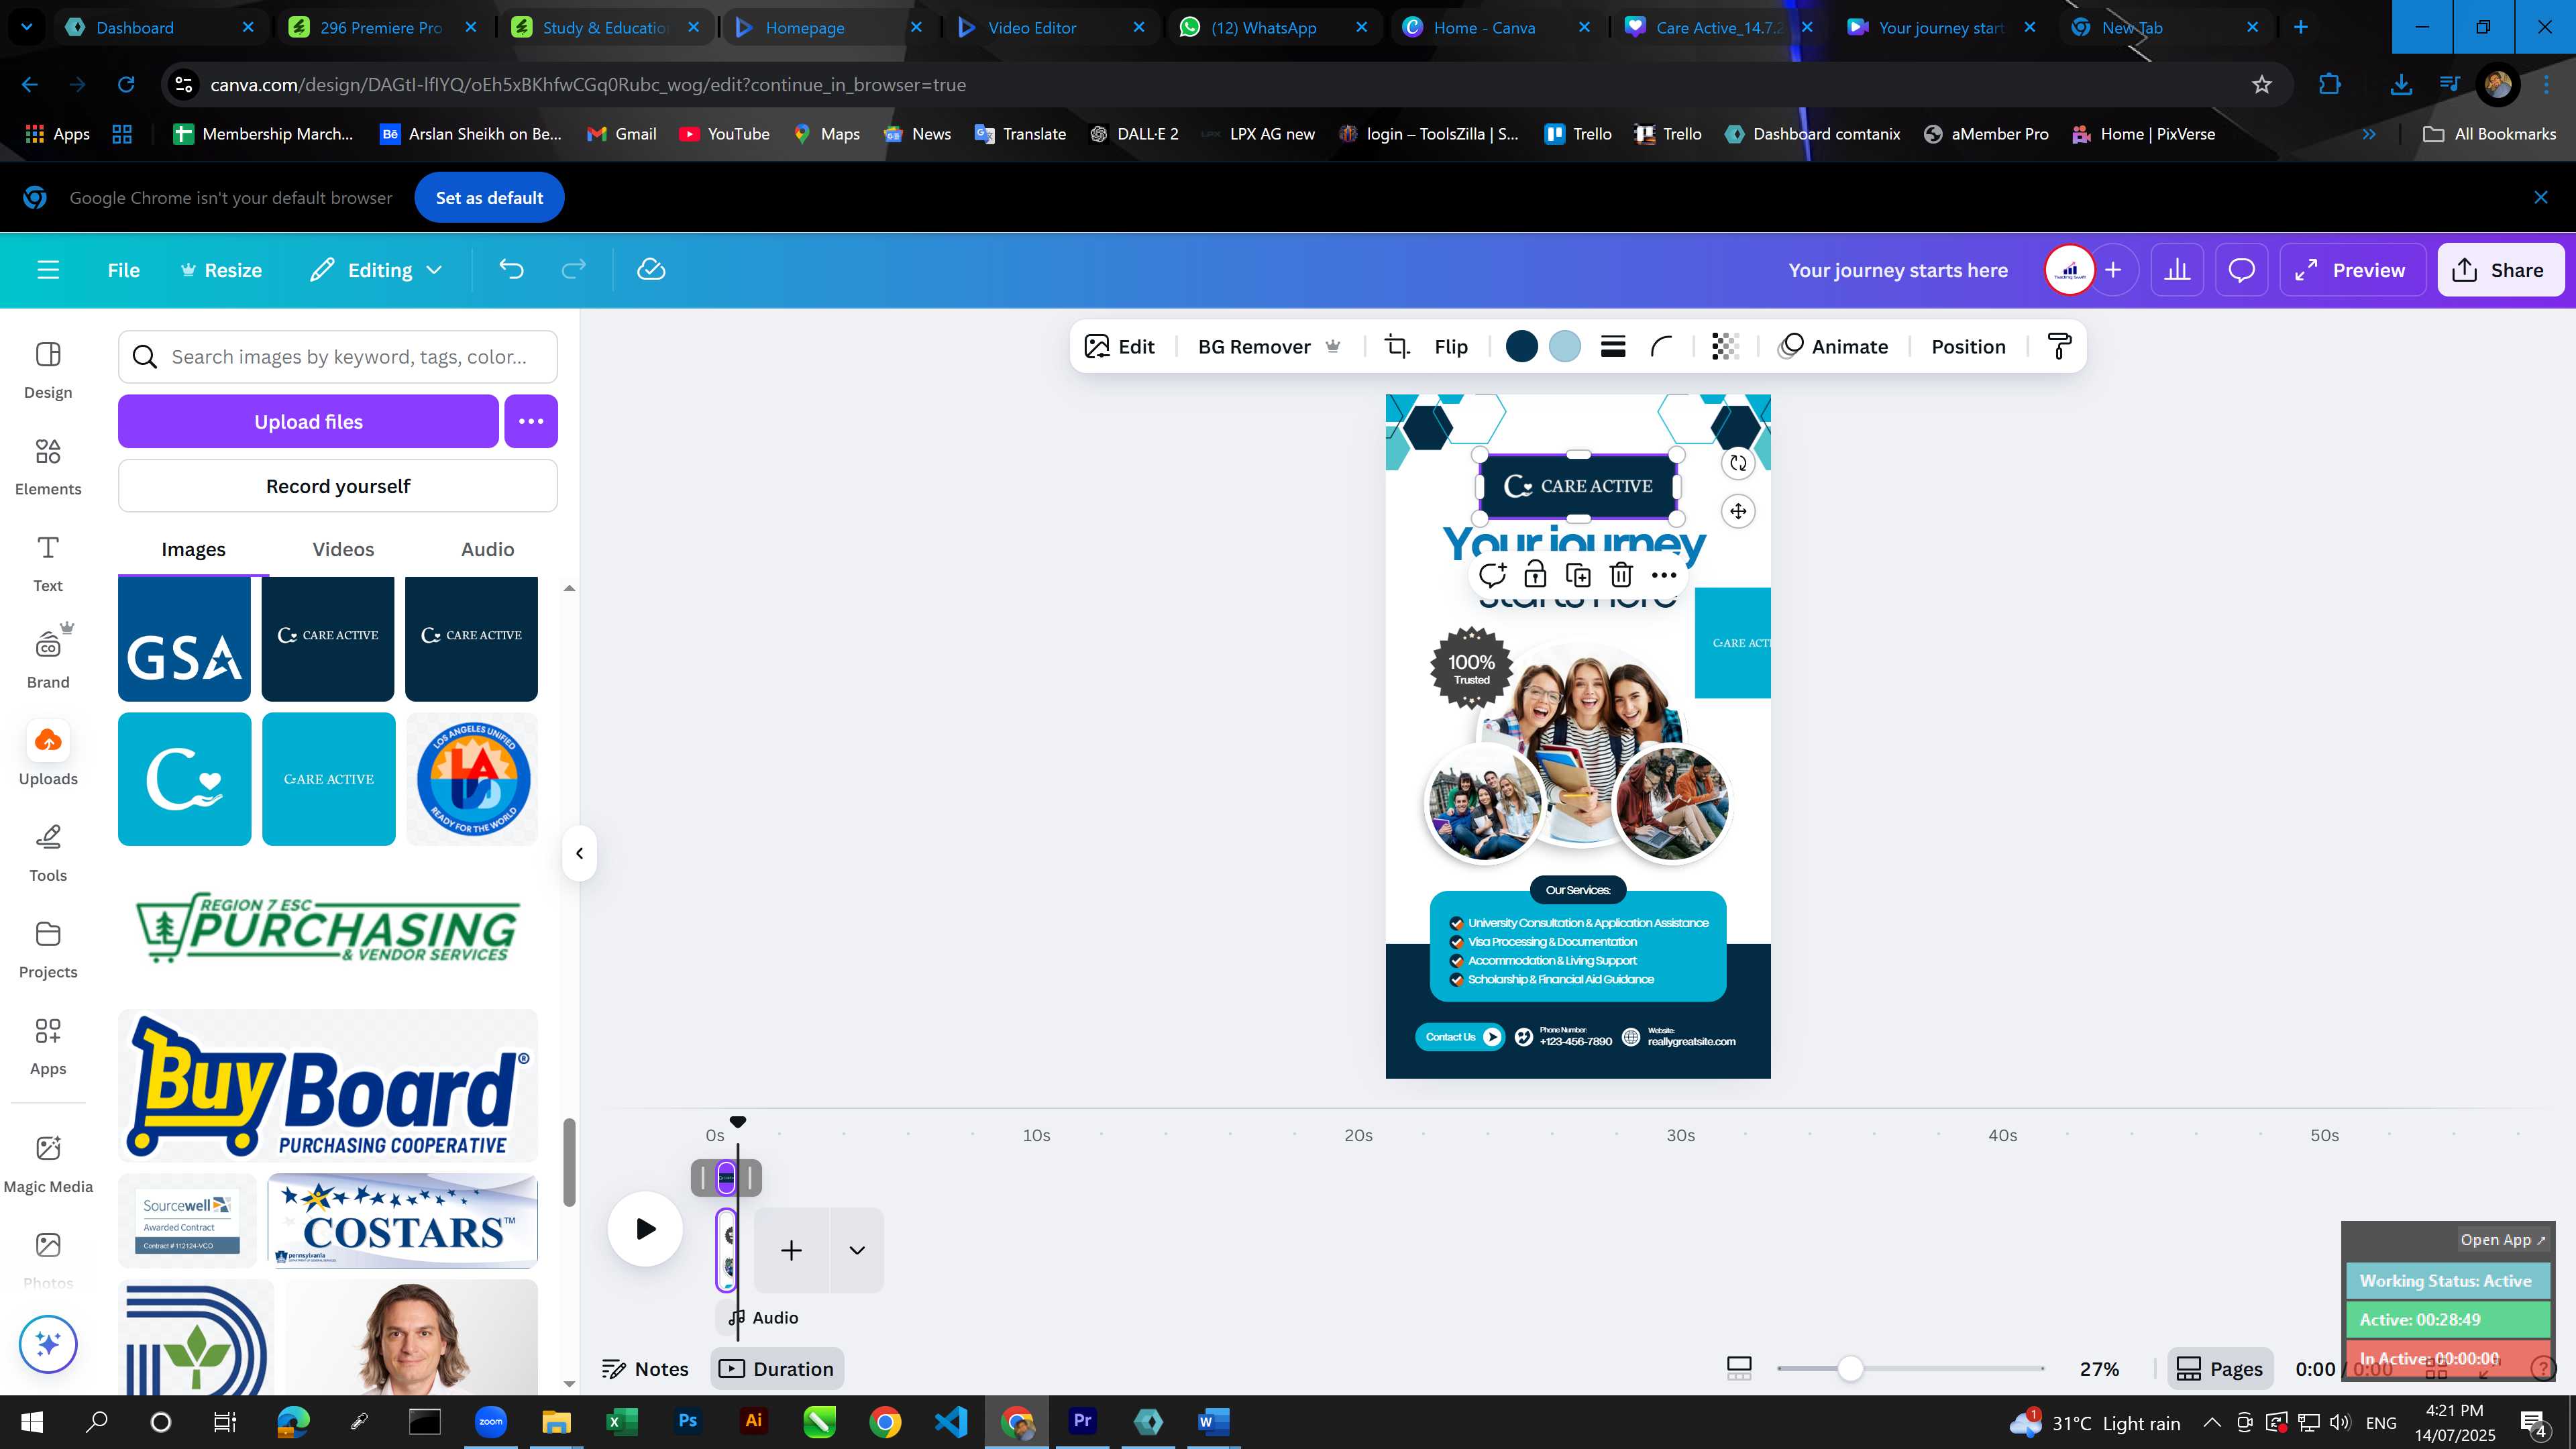Open the Elements panel in sidebar

[48, 467]
